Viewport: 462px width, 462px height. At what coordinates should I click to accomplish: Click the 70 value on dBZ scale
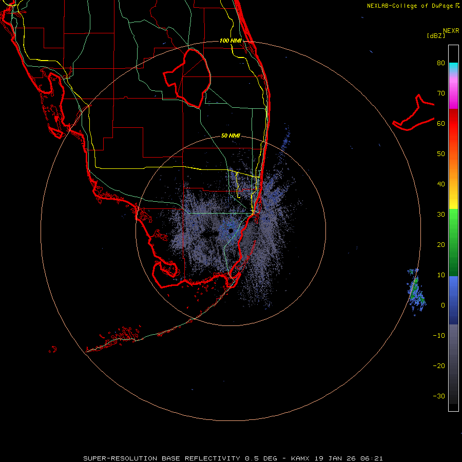tap(441, 93)
